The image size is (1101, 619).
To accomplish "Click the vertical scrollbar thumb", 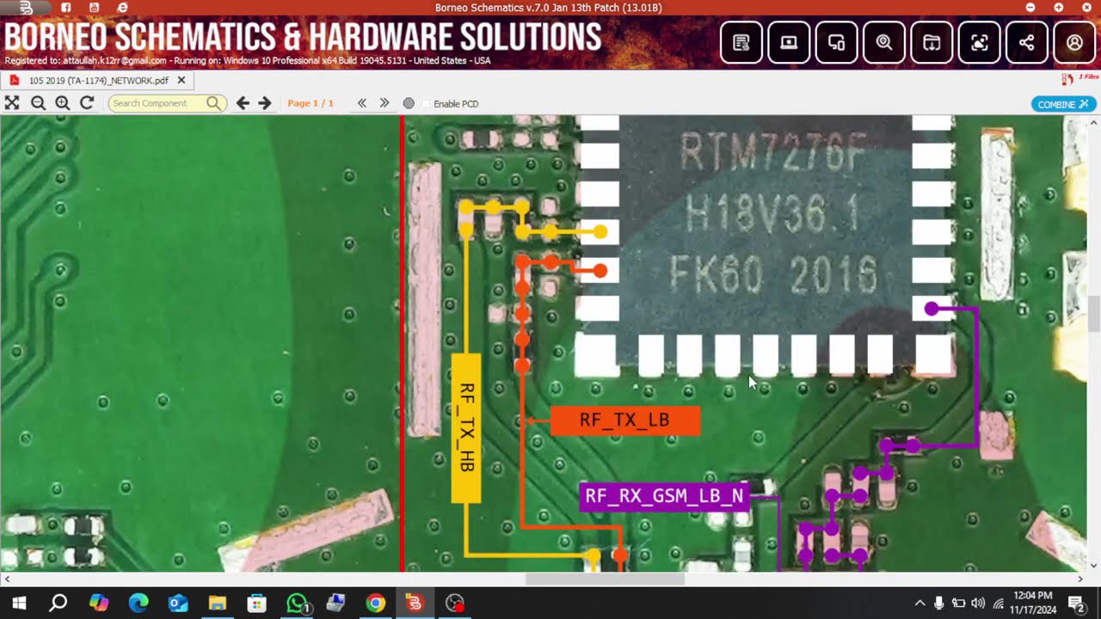I will click(x=1093, y=314).
